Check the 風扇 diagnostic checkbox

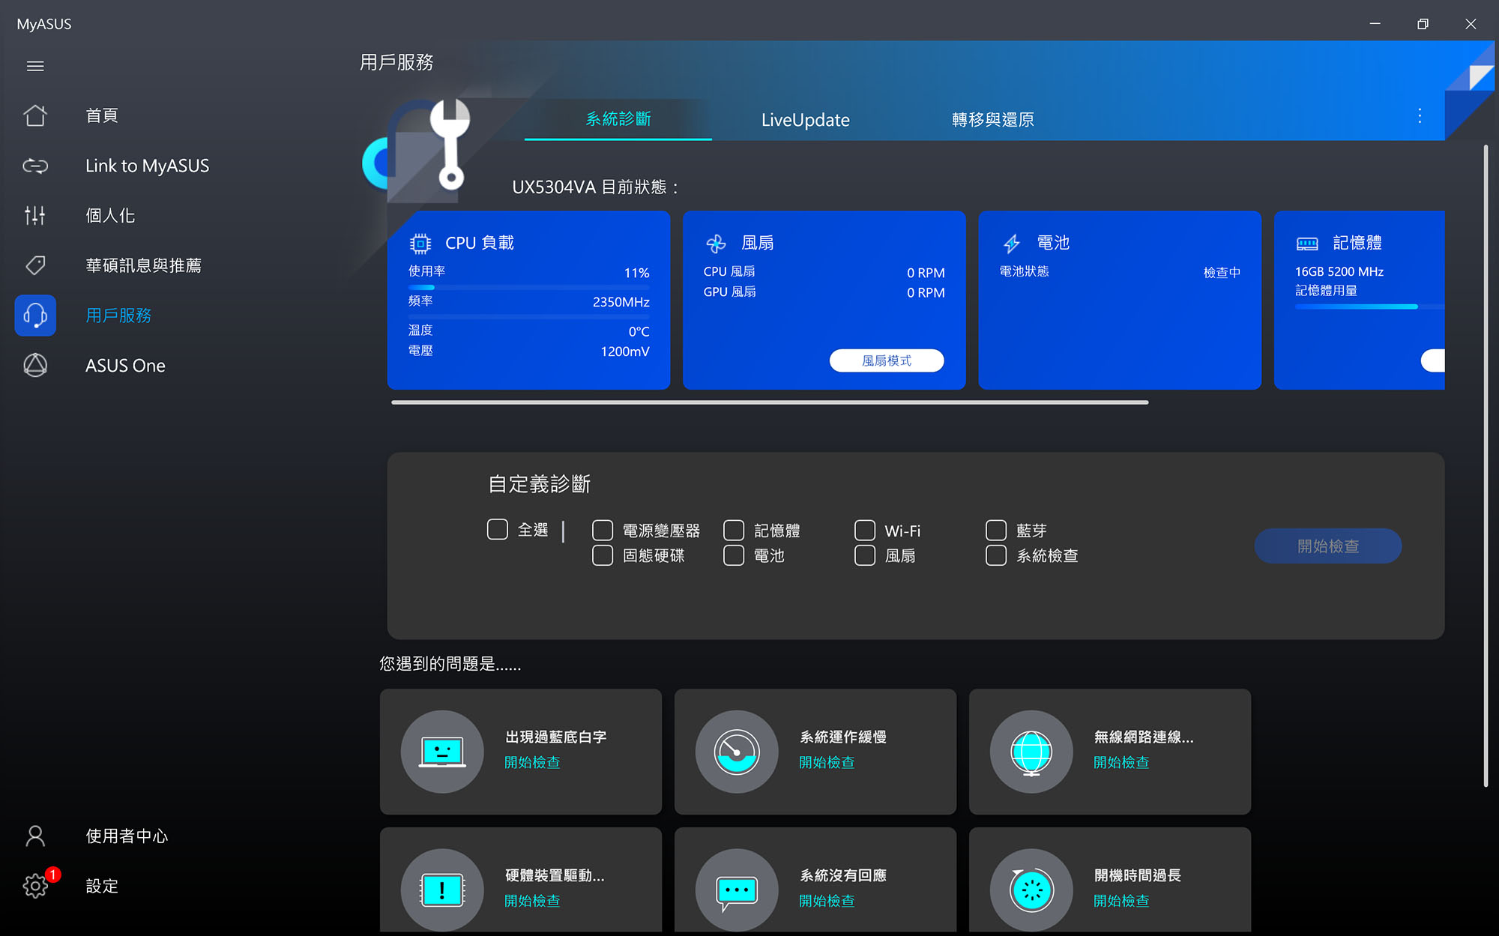(x=865, y=555)
